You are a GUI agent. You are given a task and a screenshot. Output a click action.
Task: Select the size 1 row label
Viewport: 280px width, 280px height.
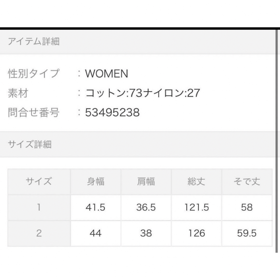pos(39,207)
